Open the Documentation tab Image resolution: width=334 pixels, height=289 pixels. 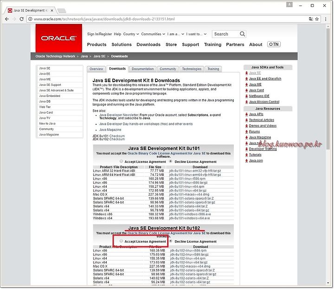click(143, 69)
